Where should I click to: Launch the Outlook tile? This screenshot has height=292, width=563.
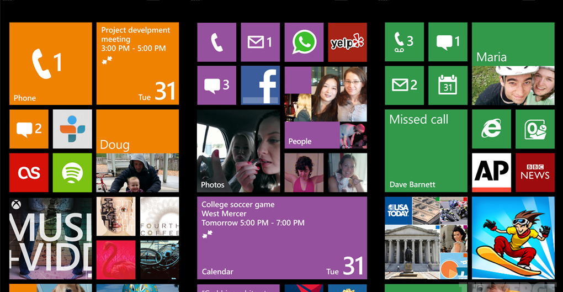tap(535, 129)
